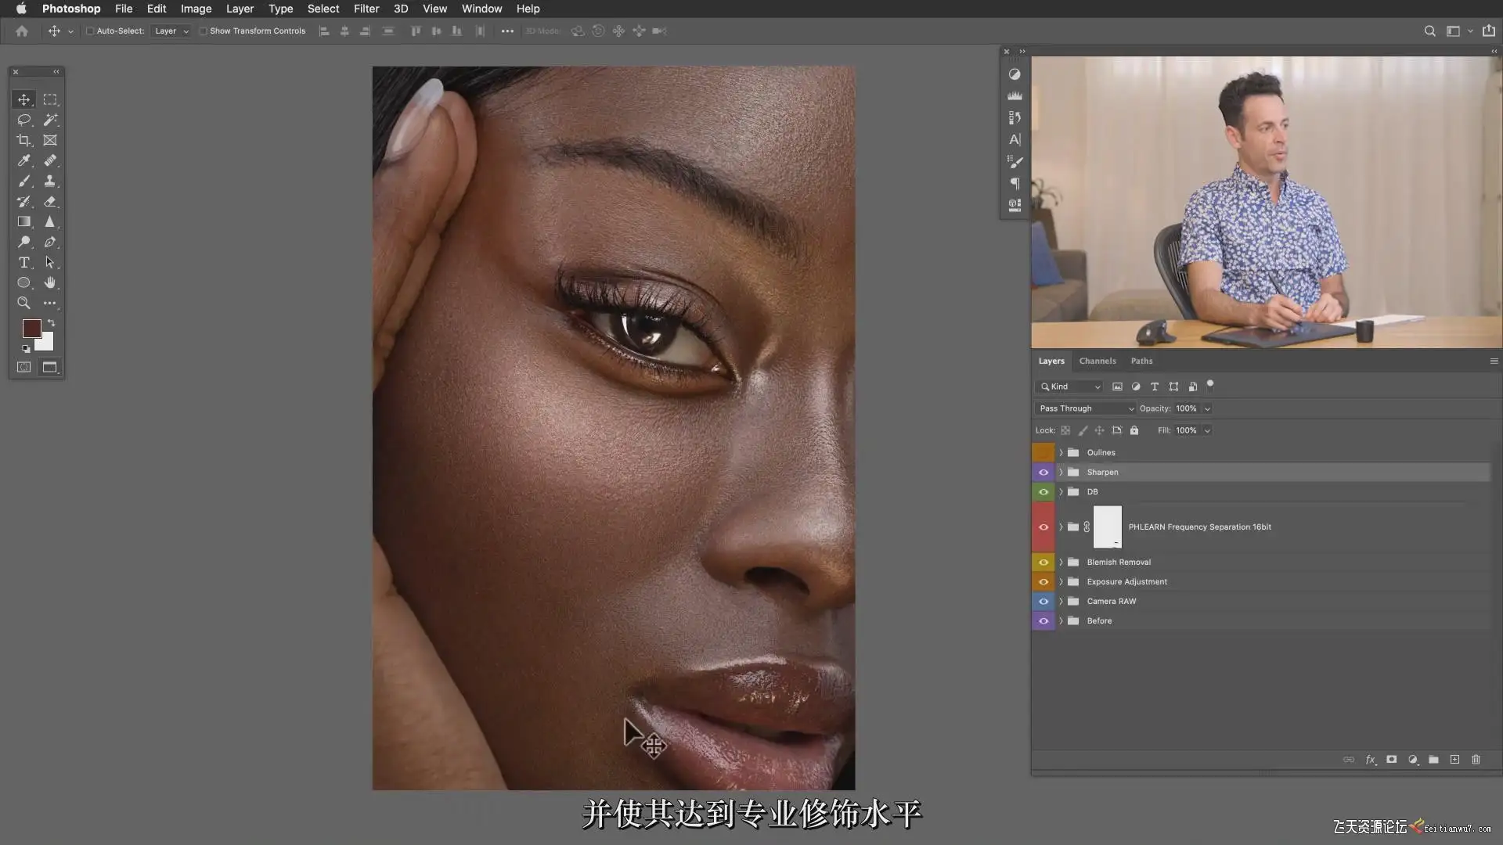This screenshot has width=1503, height=845.
Task: Click the foreground color swatch
Action: [31, 329]
